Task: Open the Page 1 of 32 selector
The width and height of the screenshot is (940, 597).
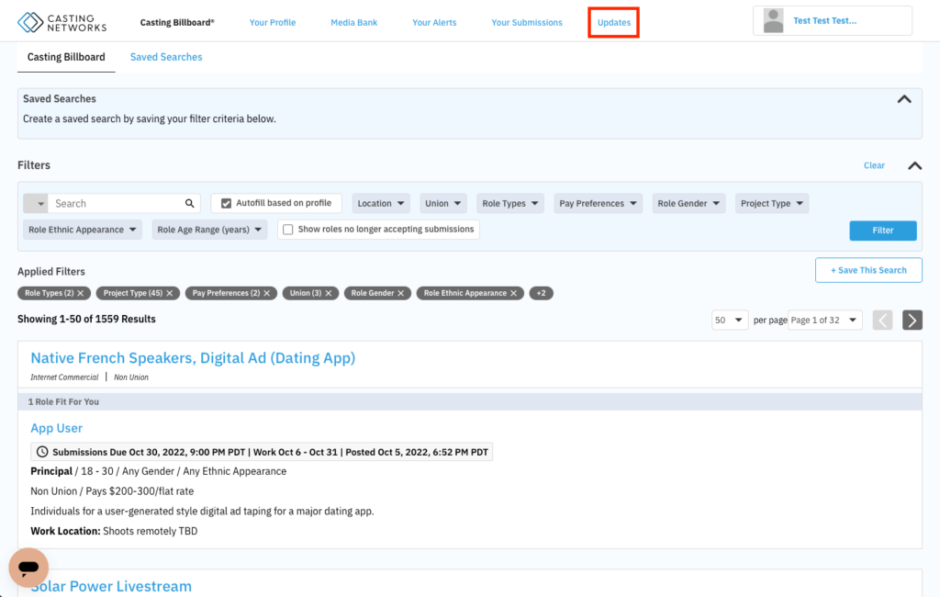Action: point(824,320)
